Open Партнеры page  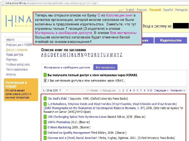point(12,60)
